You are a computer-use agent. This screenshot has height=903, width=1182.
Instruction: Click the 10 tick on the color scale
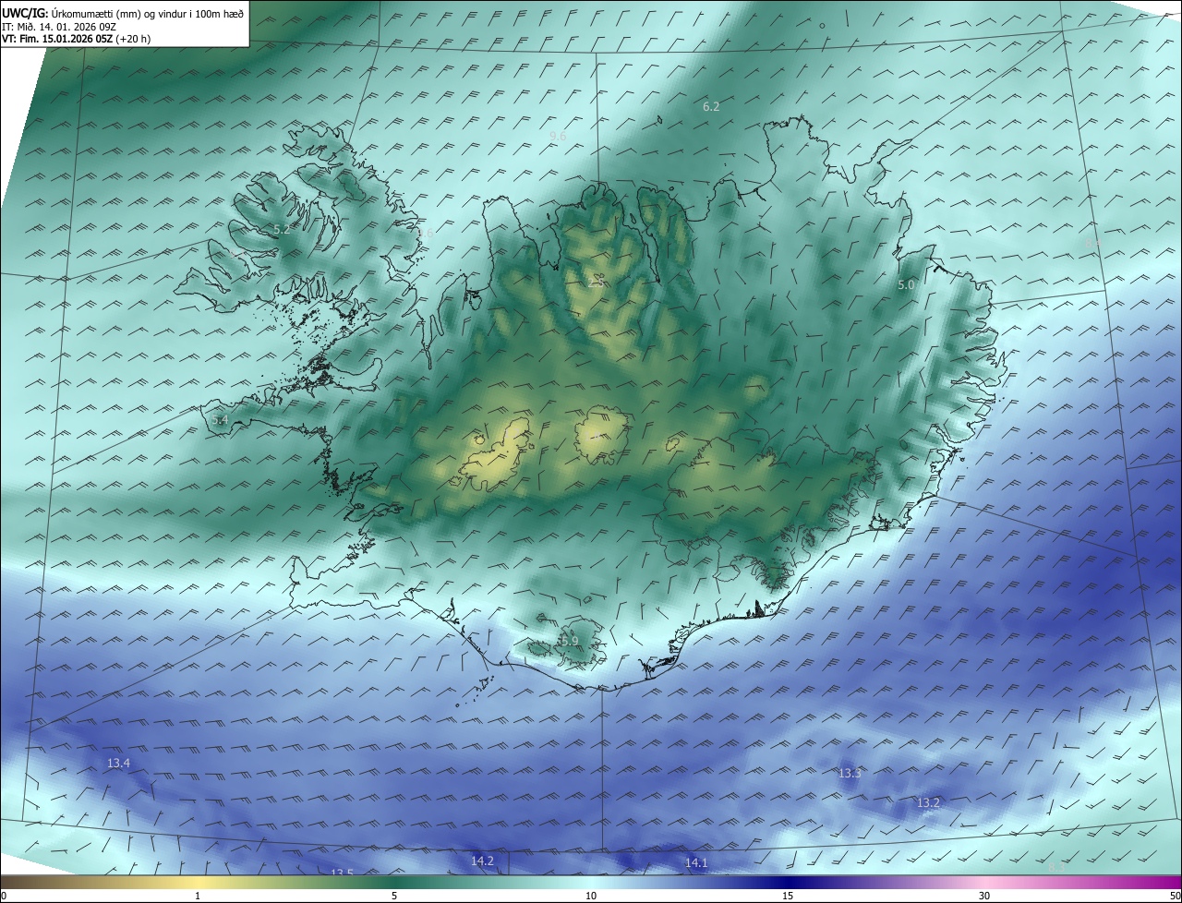tap(591, 896)
